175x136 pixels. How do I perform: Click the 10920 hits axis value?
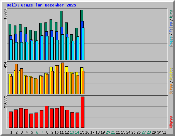5,14
